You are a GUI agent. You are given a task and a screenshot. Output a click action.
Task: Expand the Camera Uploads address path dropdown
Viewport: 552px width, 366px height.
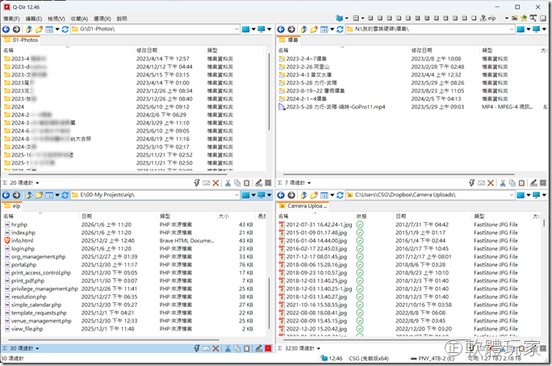[x=511, y=195]
